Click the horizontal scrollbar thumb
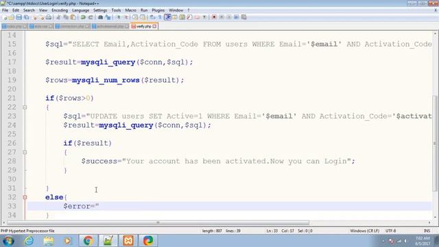Viewport: 439px width, 247px height. (158, 222)
